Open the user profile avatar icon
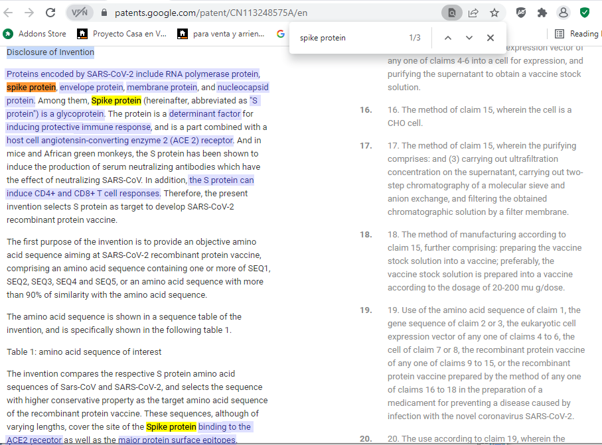The width and height of the screenshot is (602, 445). 564,13
